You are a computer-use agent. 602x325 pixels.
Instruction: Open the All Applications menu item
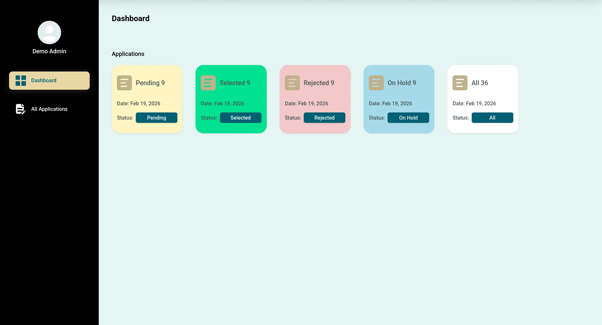point(49,109)
